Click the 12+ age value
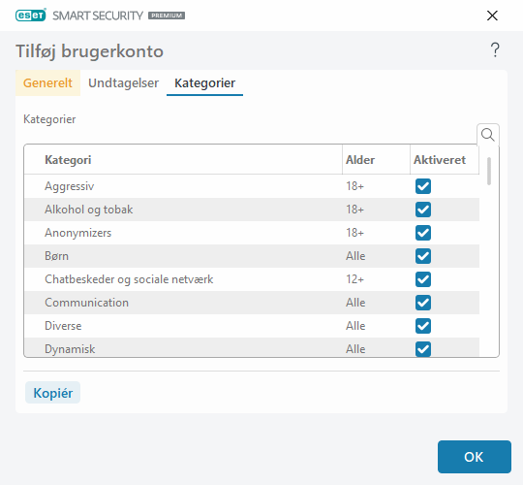Screen dimensions: 523x485 pyautogui.click(x=354, y=279)
